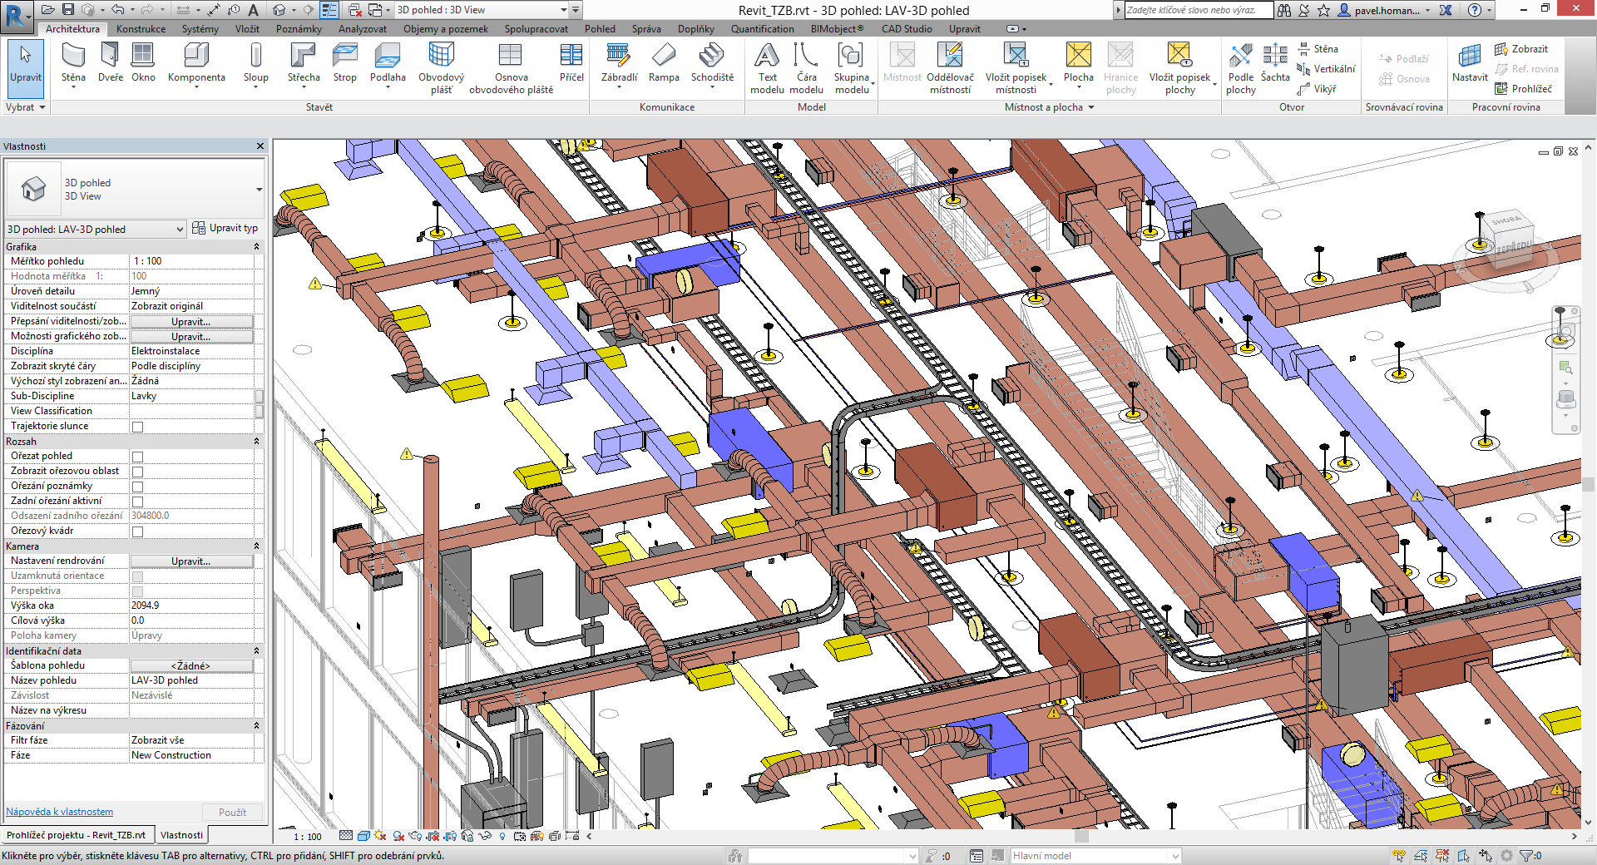Enable the Ořezat pohled checkbox
1597x865 pixels.
(x=138, y=457)
